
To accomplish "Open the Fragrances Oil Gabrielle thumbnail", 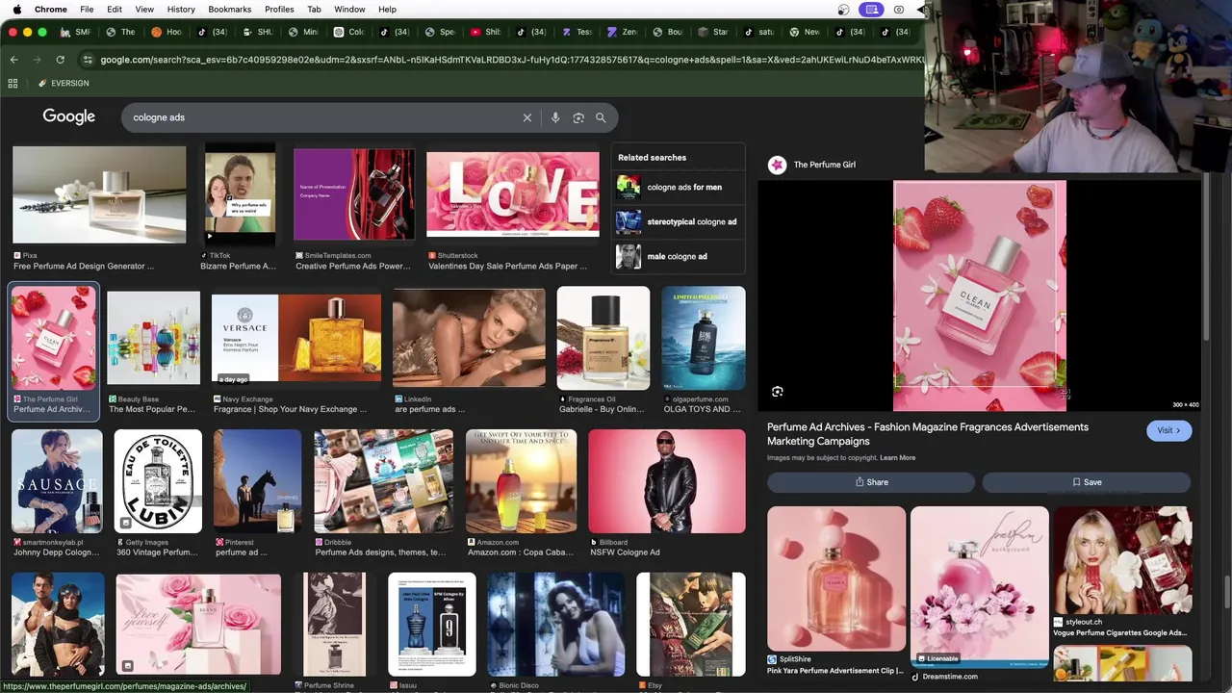I will tap(603, 338).
